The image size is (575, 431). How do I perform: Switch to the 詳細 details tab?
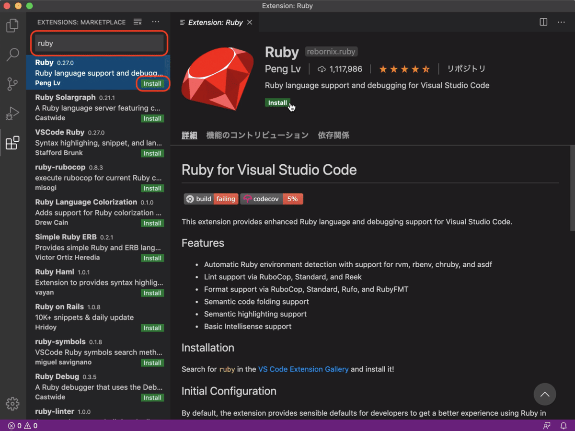pos(189,136)
